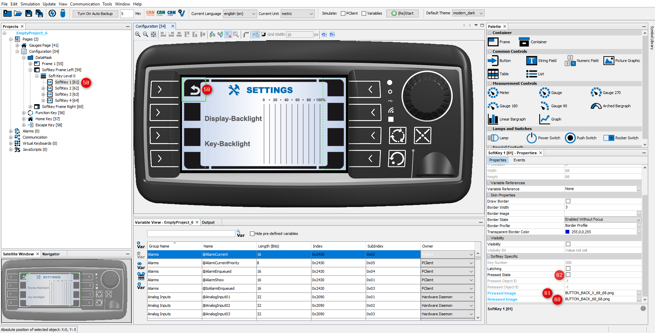Open the Simulation menu

click(x=30, y=4)
